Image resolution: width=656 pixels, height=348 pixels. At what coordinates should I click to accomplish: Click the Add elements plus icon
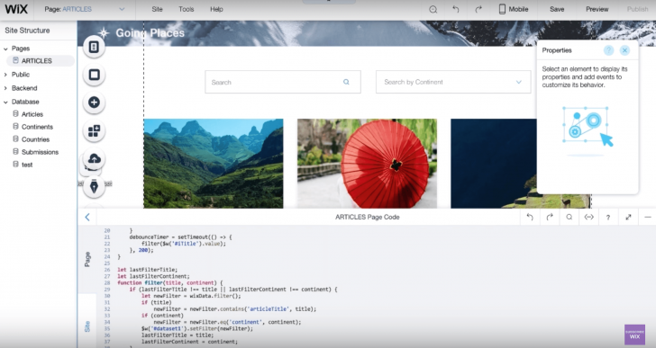pyautogui.click(x=94, y=103)
